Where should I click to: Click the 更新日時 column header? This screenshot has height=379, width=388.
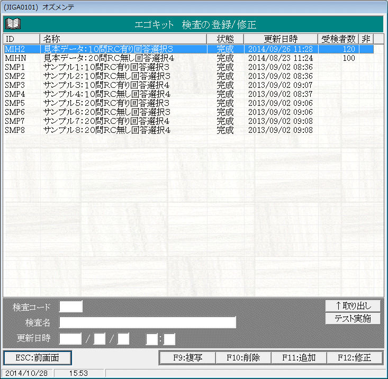[x=281, y=39]
